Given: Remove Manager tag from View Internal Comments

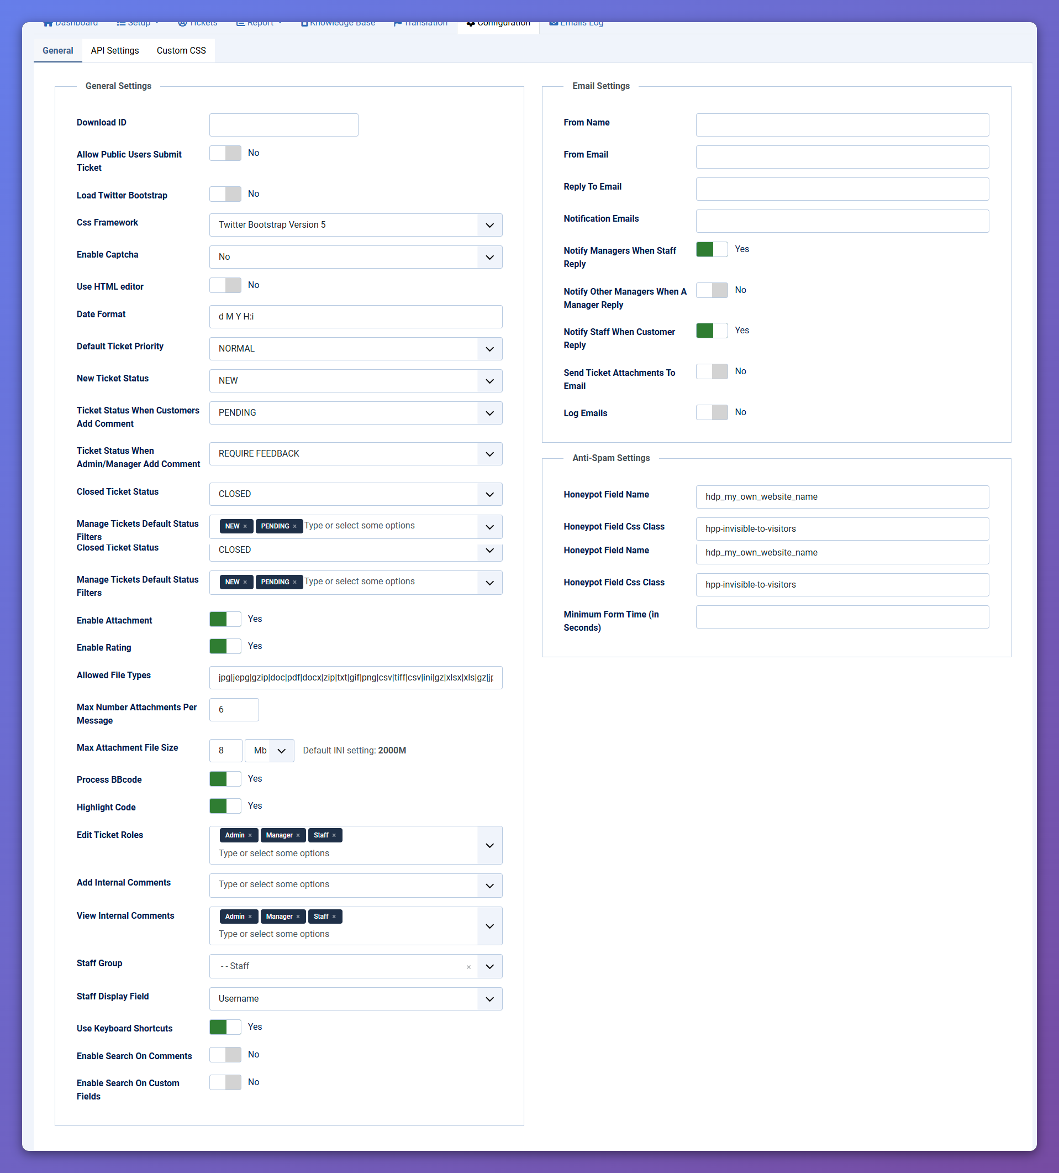Looking at the screenshot, I should coord(298,917).
